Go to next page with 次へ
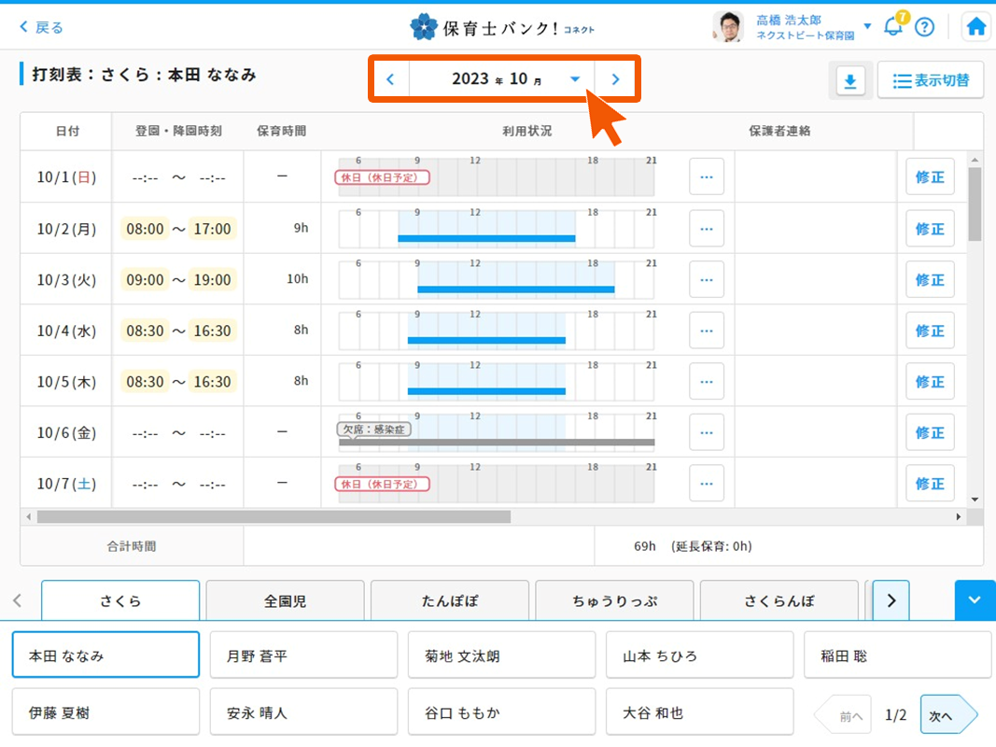The width and height of the screenshot is (996, 747). pos(947,715)
